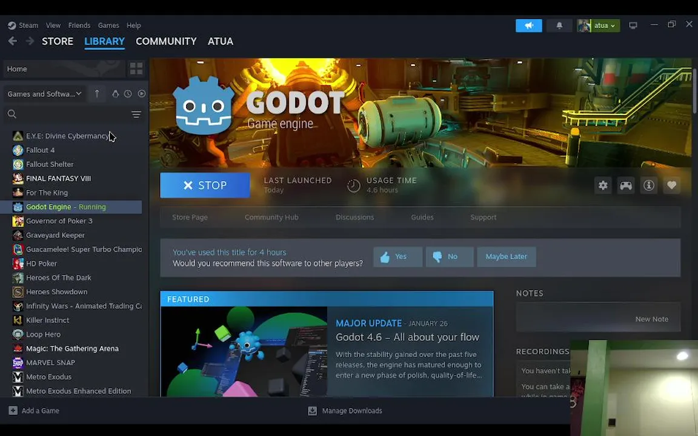The height and width of the screenshot is (436, 698).
Task: Open controller configuration gamepad icon
Action: (x=626, y=185)
